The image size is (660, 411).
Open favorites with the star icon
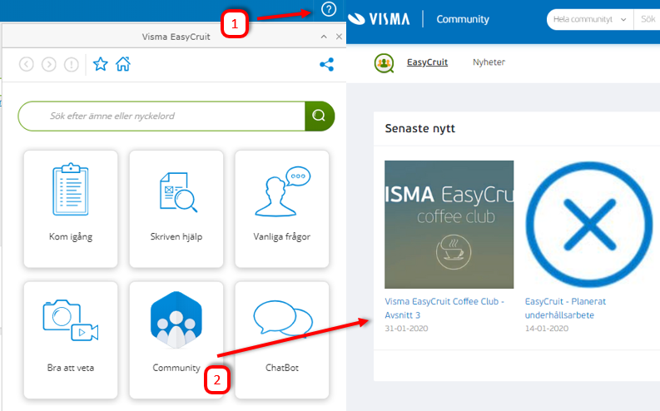coord(100,64)
